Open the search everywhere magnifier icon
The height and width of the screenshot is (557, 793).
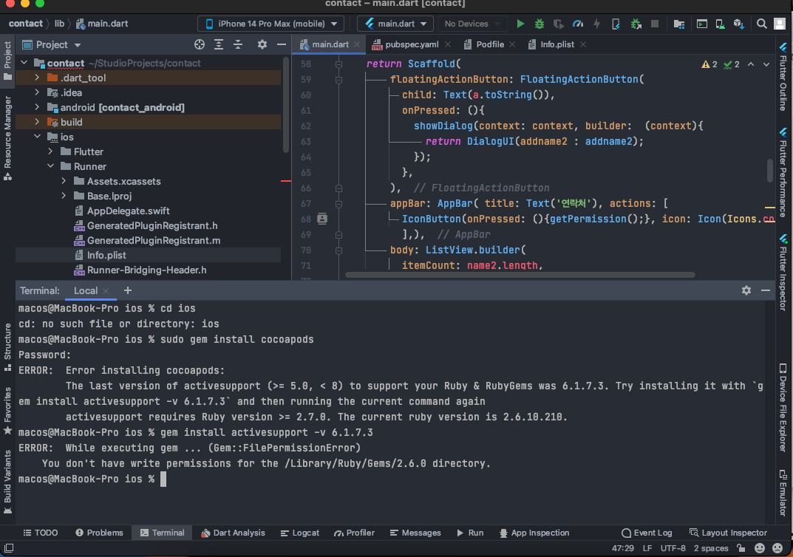tap(761, 24)
